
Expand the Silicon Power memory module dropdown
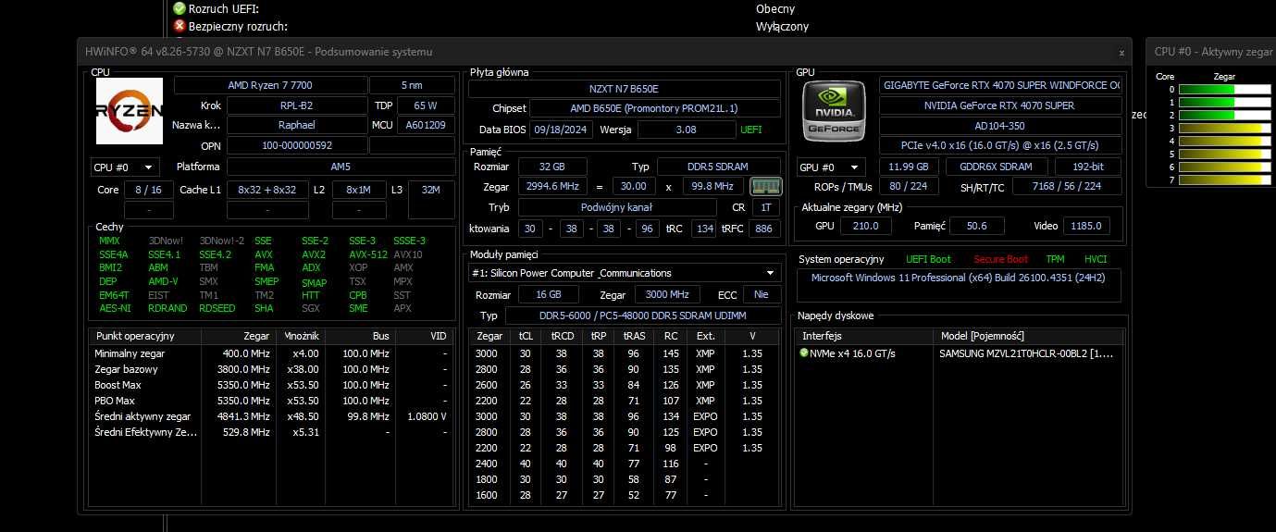tap(625, 273)
